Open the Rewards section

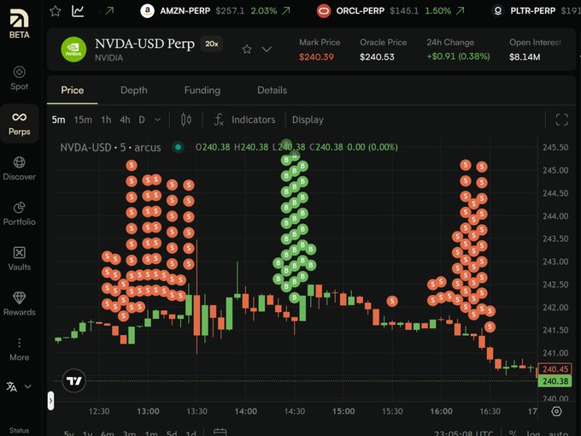click(x=20, y=304)
